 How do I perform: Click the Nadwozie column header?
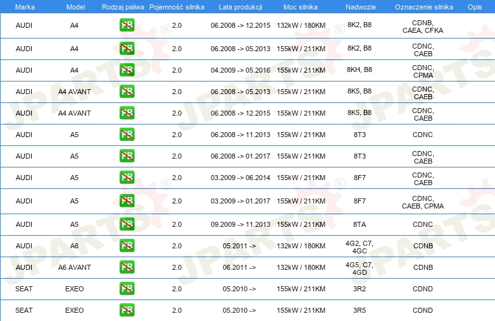point(361,7)
